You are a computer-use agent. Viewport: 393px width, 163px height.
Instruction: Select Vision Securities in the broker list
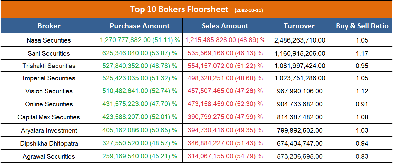coord(49,91)
